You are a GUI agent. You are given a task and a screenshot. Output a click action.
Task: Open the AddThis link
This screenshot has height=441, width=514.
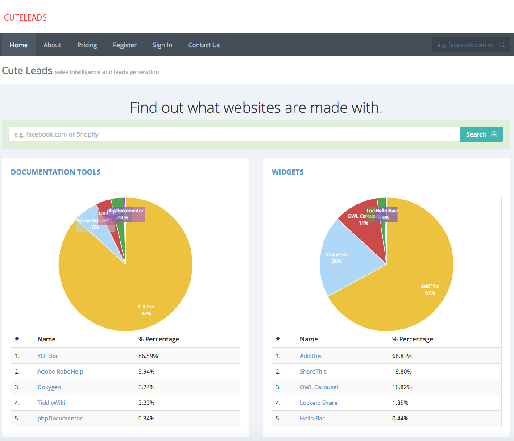[x=311, y=356]
